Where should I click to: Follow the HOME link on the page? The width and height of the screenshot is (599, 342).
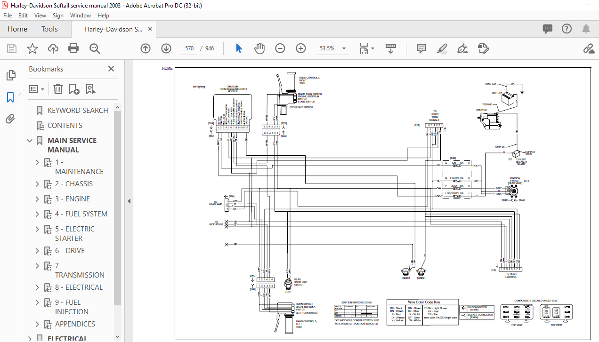point(167,68)
